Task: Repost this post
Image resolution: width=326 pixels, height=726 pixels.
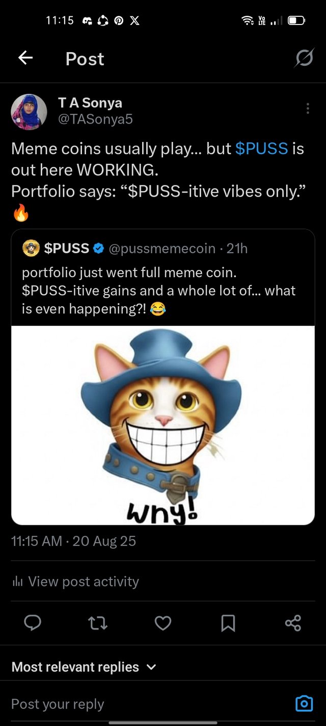Action: (97, 622)
